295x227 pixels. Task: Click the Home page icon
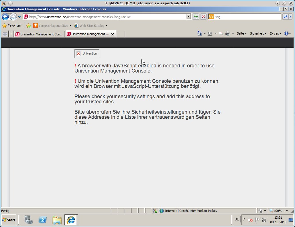(200, 33)
